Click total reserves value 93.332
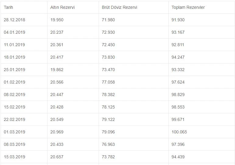 178,70
